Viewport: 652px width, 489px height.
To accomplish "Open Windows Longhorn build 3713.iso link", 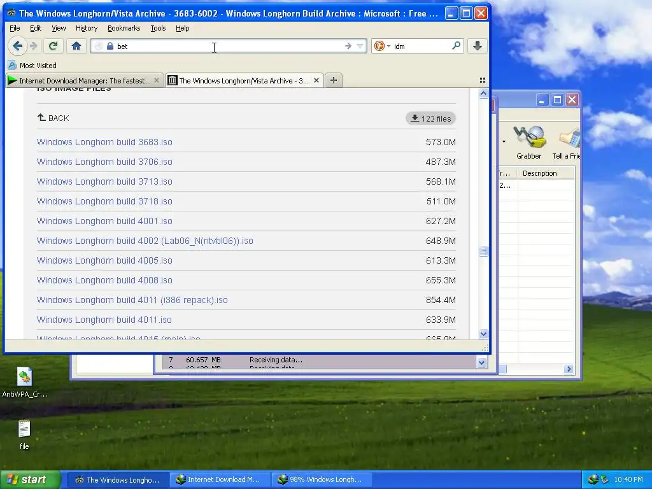I will (104, 181).
